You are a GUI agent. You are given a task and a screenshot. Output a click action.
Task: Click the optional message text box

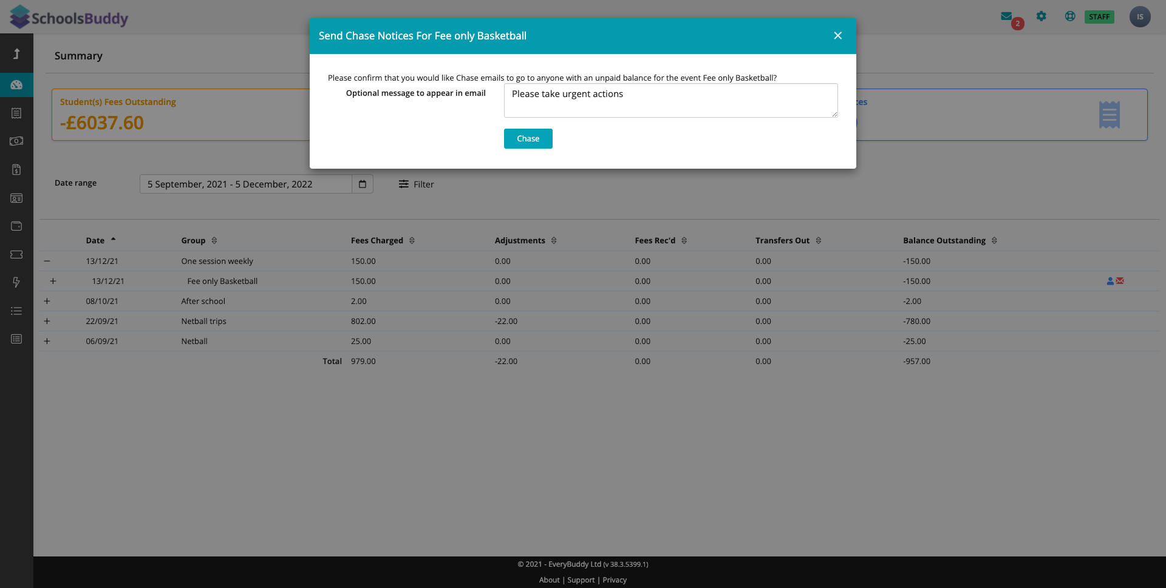coord(670,101)
